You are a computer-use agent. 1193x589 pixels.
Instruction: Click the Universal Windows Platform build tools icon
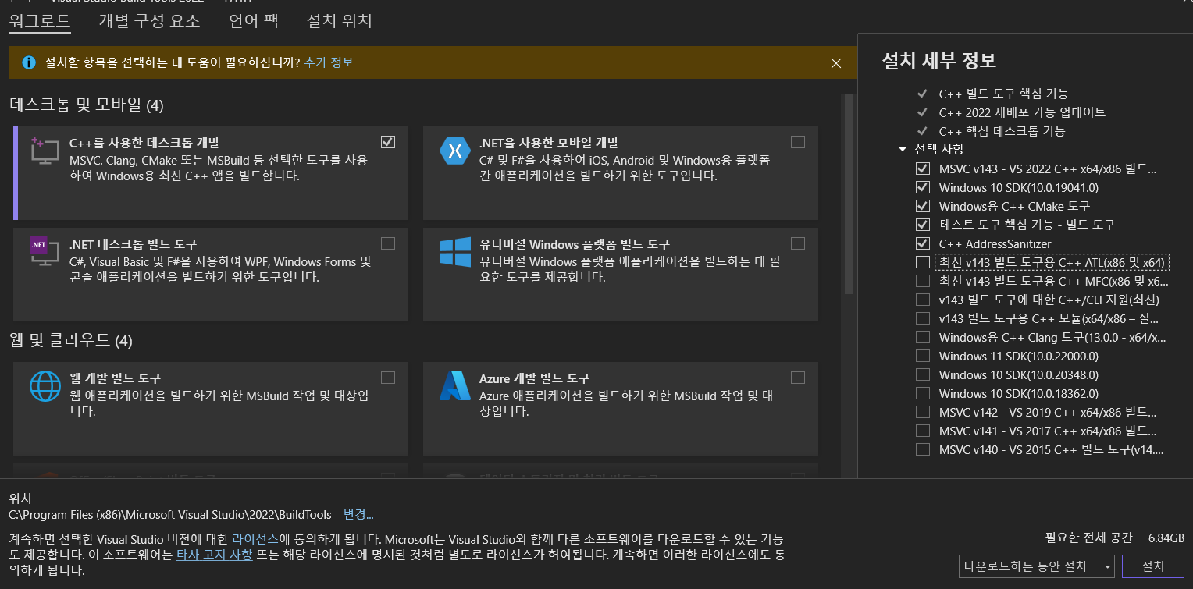(x=454, y=252)
